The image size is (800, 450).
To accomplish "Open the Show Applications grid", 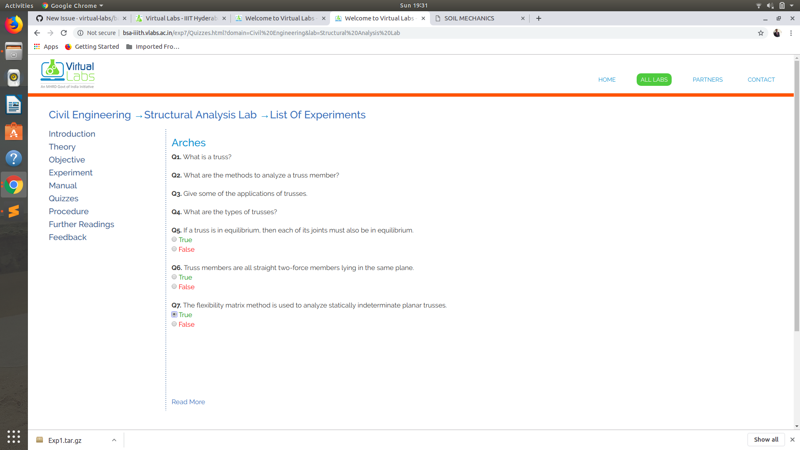I will coord(14,437).
